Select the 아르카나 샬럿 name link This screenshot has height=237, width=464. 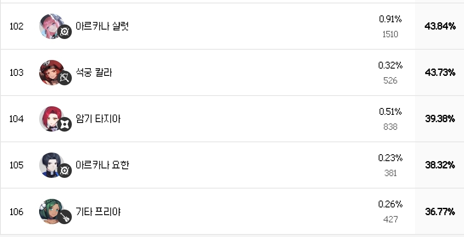point(102,26)
